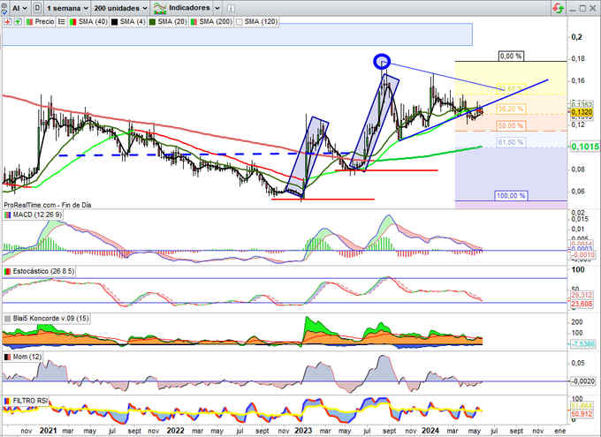Screen dimensions: 601x437
Task: Click the red-green trade arrows icon
Action: (x=558, y=8)
